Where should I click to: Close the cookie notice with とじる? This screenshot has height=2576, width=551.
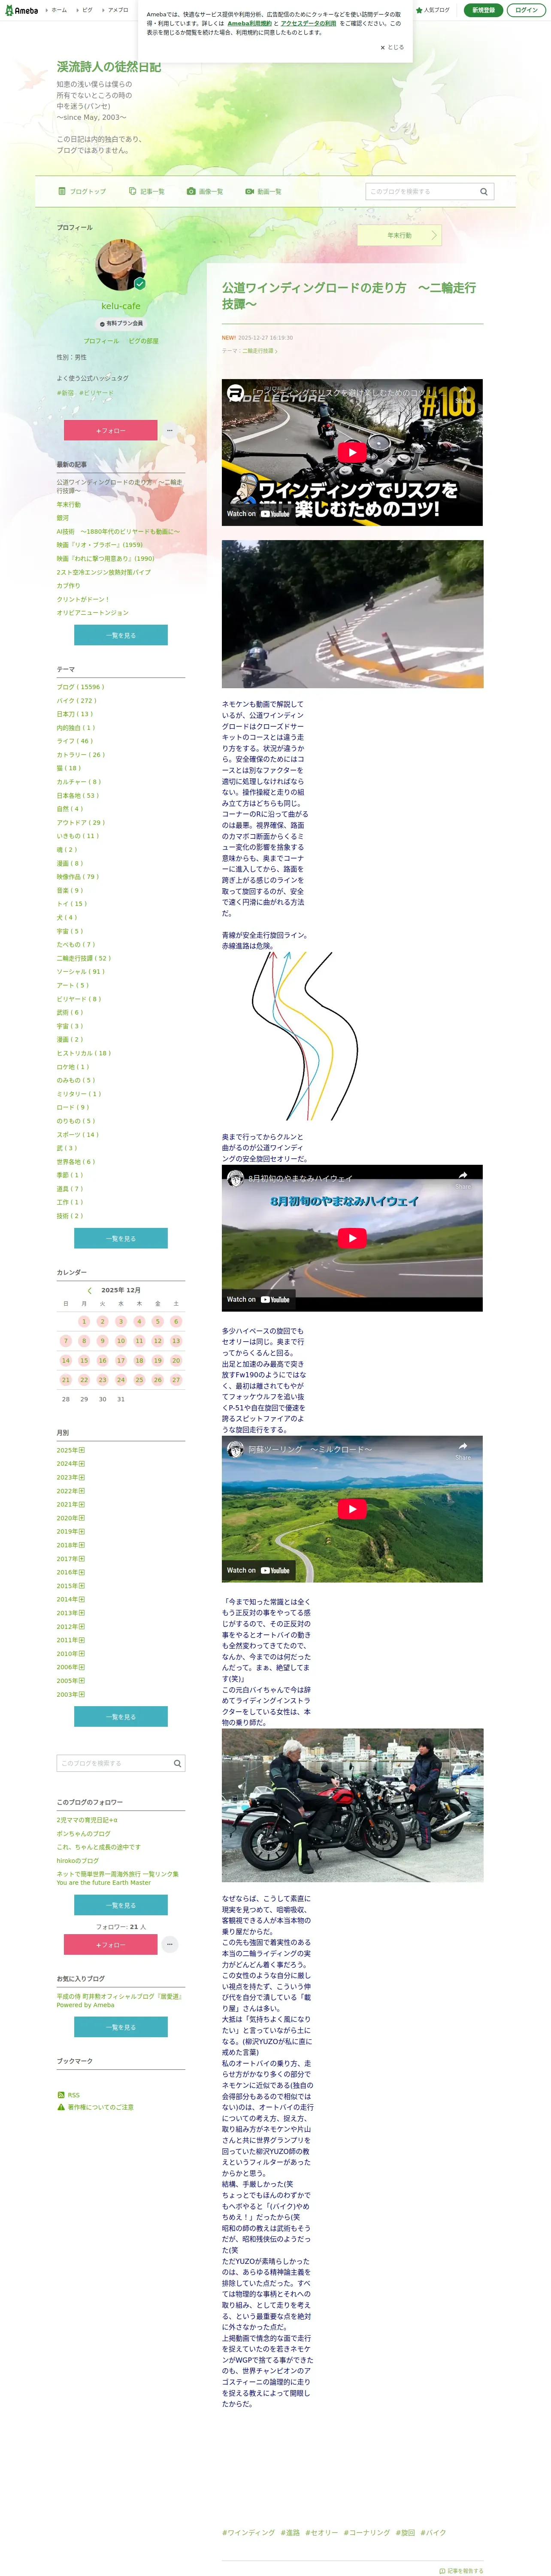pyautogui.click(x=392, y=47)
